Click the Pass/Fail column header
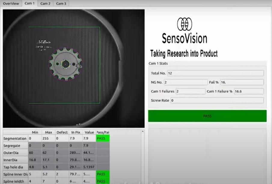This screenshot has width=272, height=184. click(x=103, y=132)
